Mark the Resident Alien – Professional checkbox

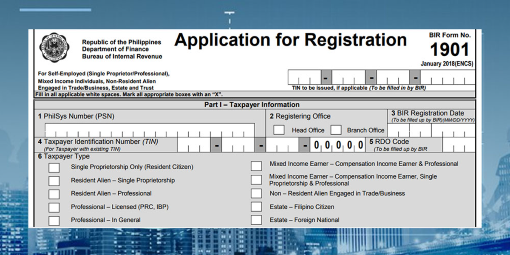(x=54, y=194)
